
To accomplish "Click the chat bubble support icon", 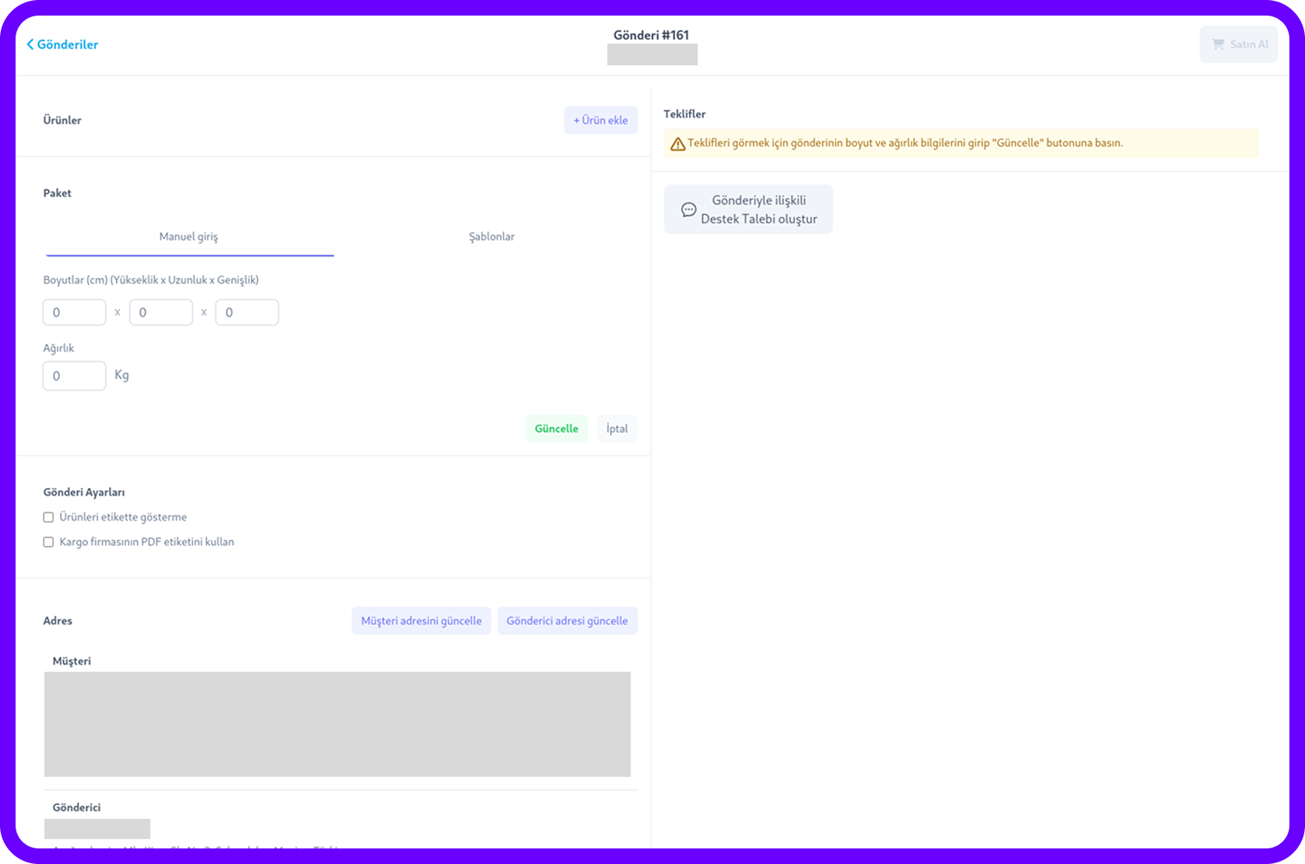I will tap(688, 209).
